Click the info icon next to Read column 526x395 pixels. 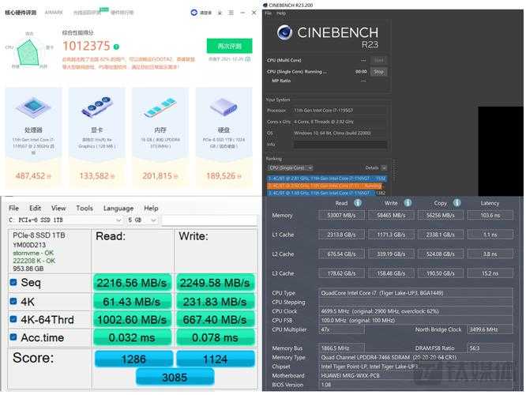[x=358, y=203]
